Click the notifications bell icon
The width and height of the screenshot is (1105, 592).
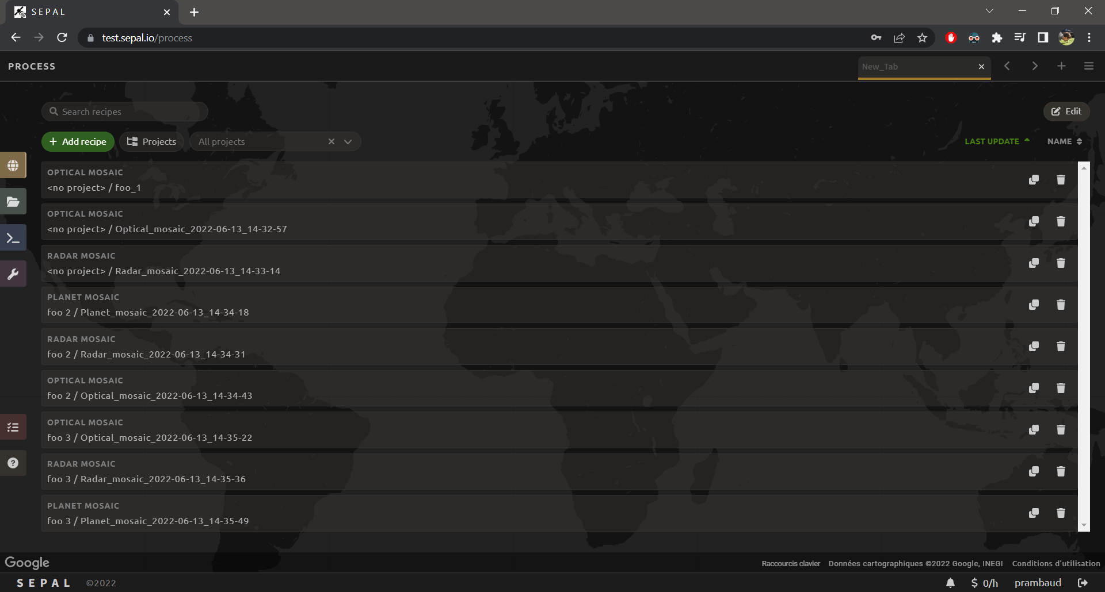[950, 583]
